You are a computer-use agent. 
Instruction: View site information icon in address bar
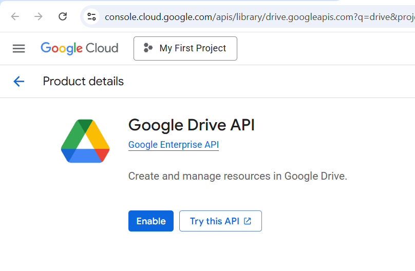[x=92, y=16]
